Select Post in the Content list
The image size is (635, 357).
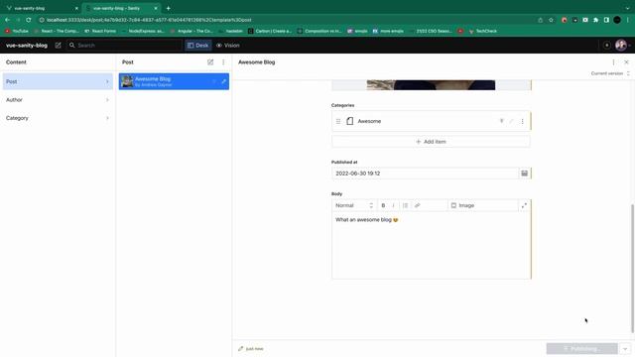[x=58, y=81]
